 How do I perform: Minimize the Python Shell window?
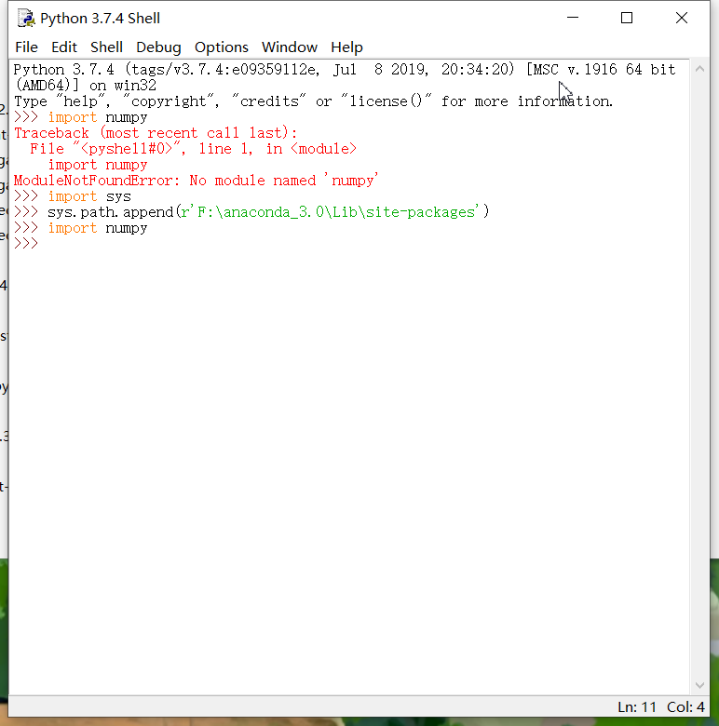[573, 18]
